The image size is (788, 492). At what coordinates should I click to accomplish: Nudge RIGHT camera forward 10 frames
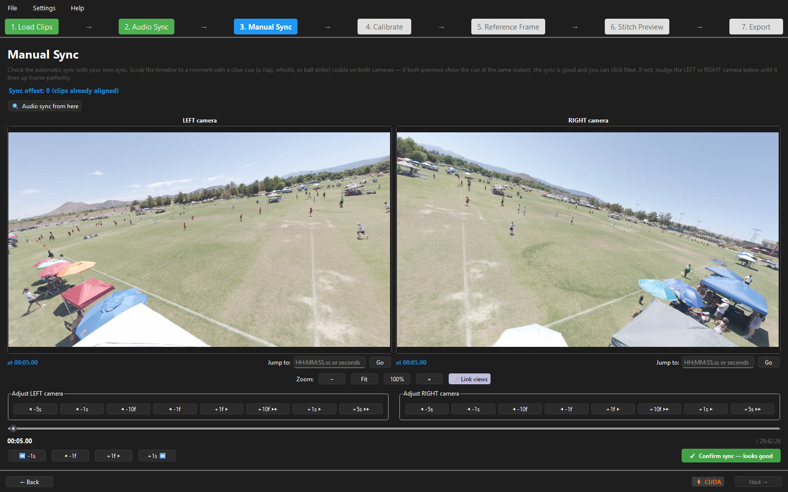(659, 409)
